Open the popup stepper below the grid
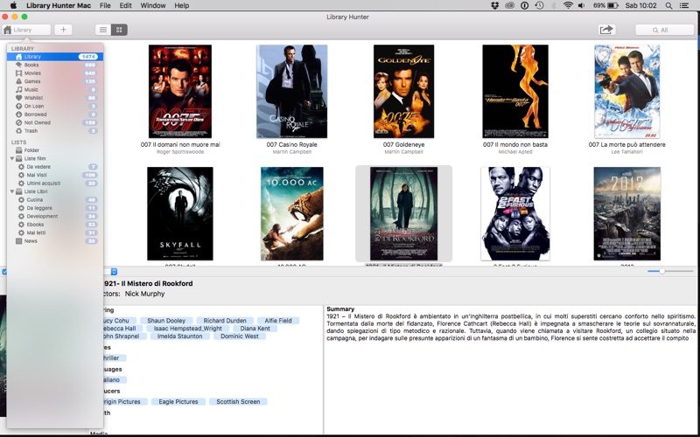Screen dimensions: 700x437 click(114, 272)
